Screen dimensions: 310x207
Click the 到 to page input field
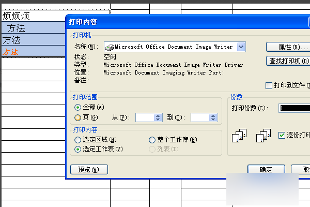pyautogui.click(x=200, y=117)
